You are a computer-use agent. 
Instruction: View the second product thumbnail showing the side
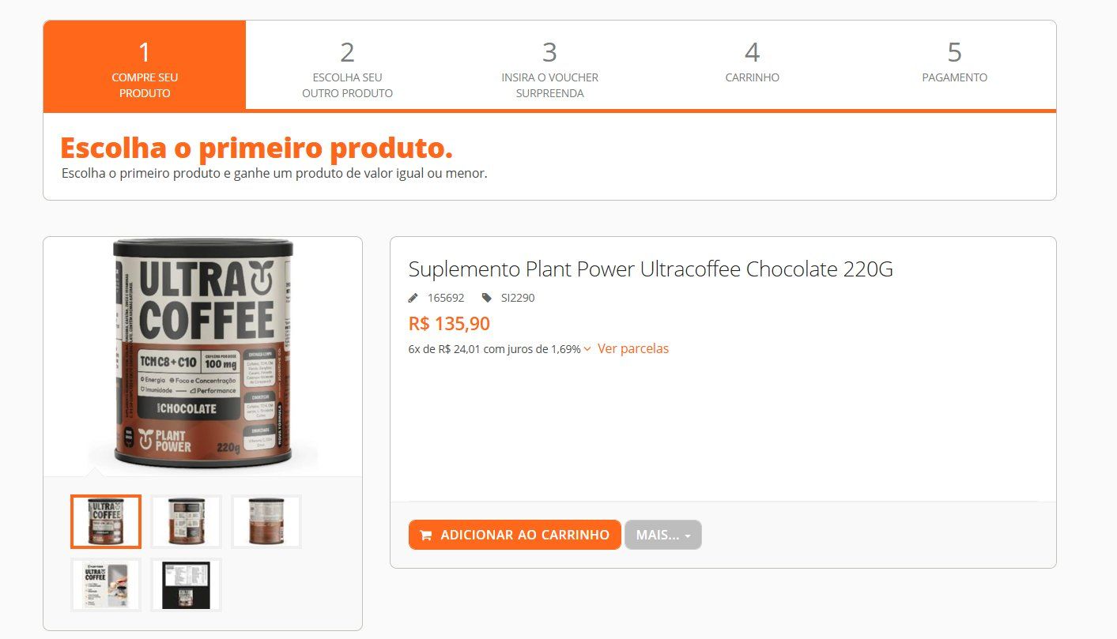tap(187, 521)
